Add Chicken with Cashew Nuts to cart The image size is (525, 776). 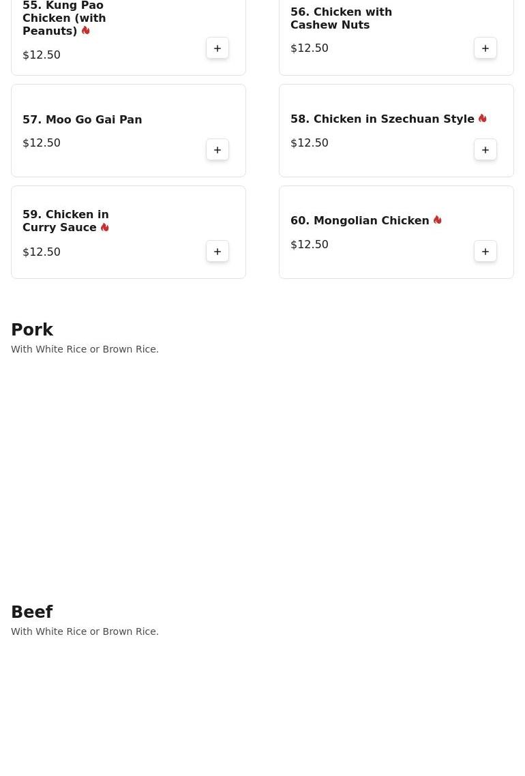(x=485, y=48)
